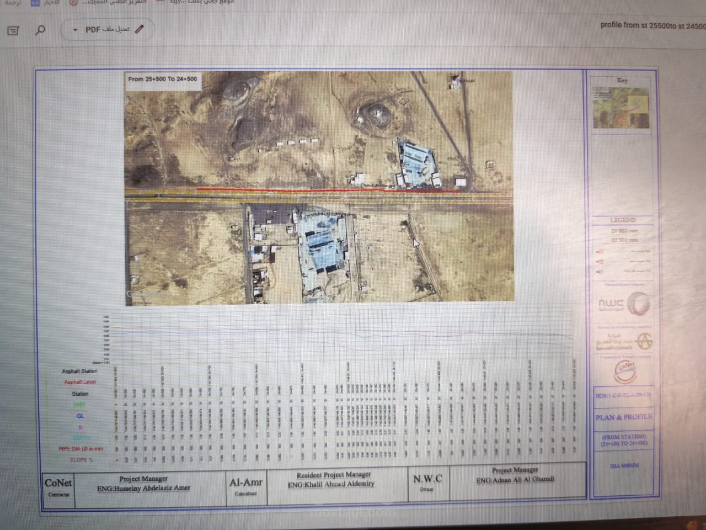Click the 'DI 500 mm' legend entry
This screenshot has height=530, width=706.
pyautogui.click(x=624, y=240)
